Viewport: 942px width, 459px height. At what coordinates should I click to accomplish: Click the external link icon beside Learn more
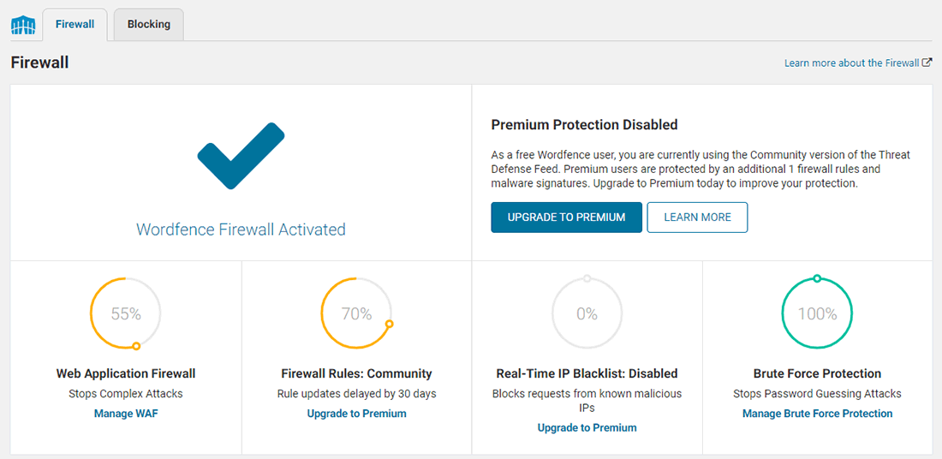pos(927,63)
